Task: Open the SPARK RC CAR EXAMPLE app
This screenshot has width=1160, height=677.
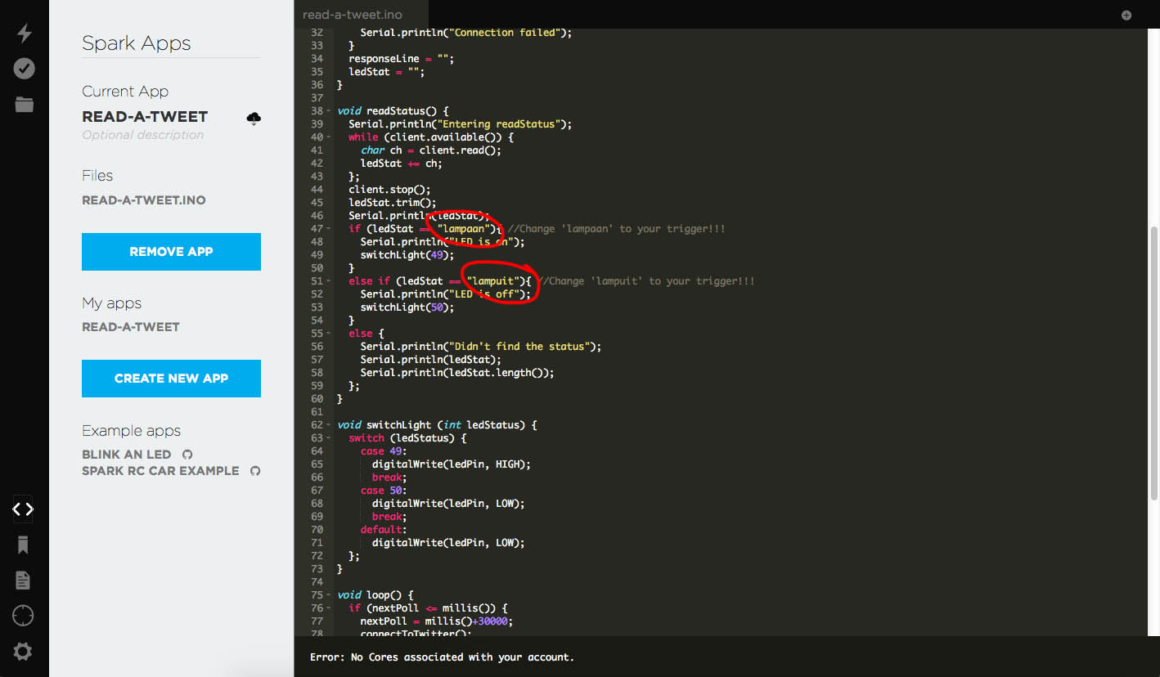Action: (x=160, y=470)
